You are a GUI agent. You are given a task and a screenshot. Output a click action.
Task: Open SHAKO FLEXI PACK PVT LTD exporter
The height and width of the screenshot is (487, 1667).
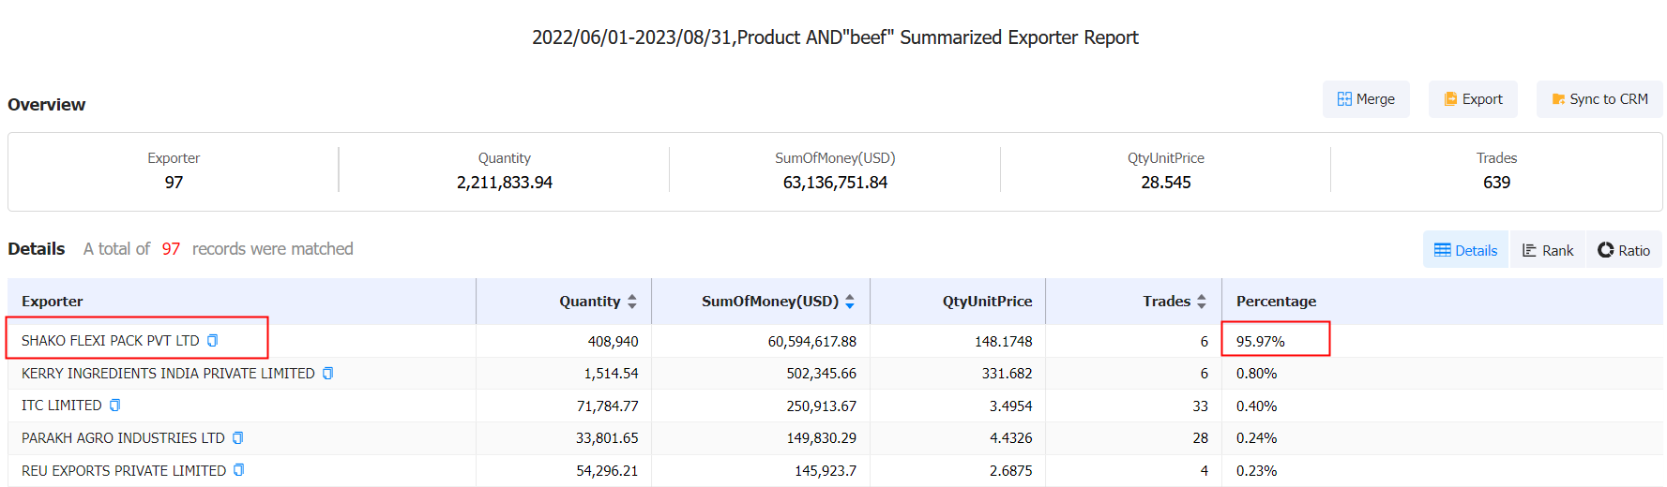click(x=111, y=341)
